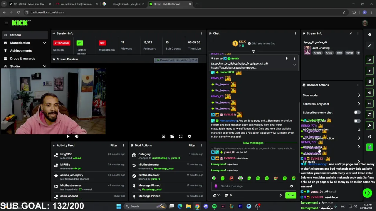Insert the red angry face emote

(231, 178)
